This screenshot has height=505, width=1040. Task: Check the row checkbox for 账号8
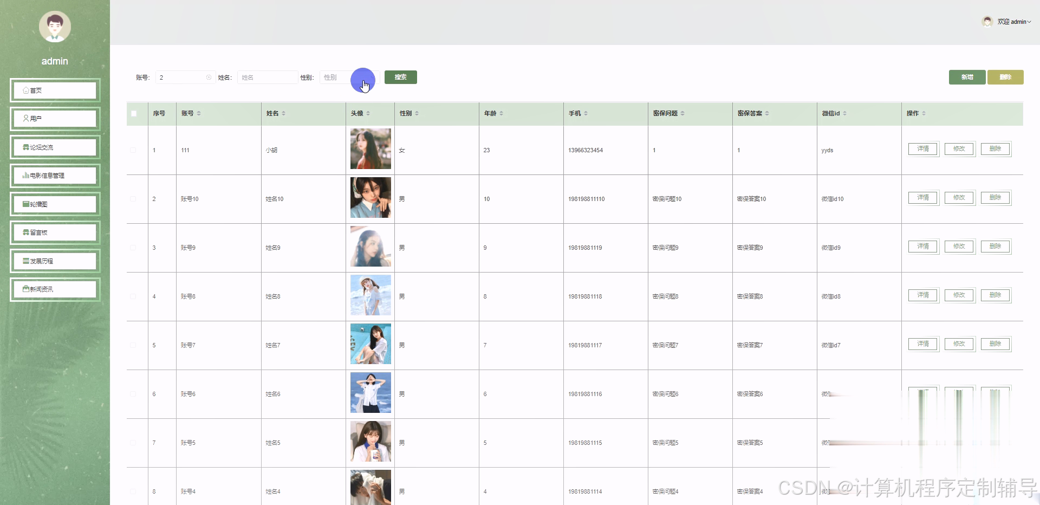133,296
